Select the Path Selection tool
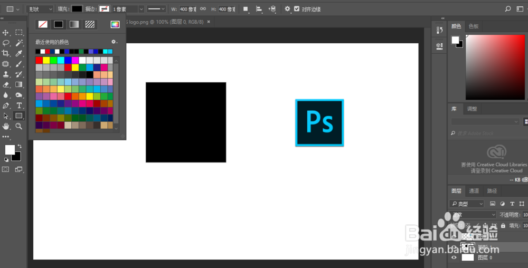Viewport: 528px width, 268px height. [x=6, y=116]
